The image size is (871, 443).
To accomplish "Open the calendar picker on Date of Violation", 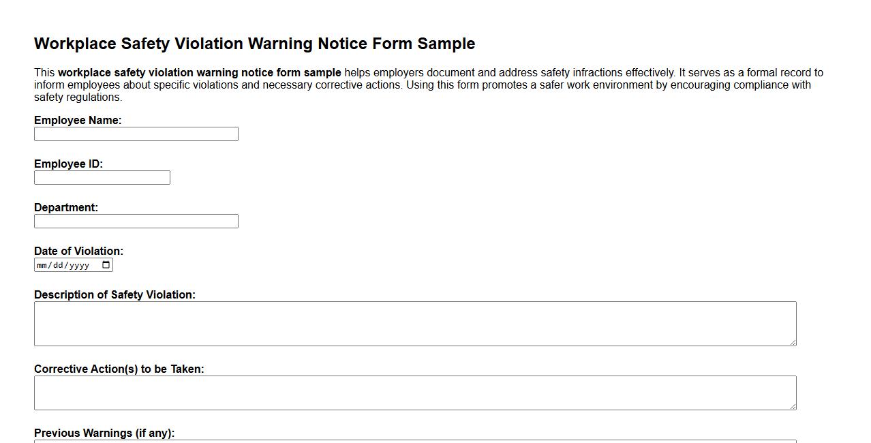I will 106,264.
